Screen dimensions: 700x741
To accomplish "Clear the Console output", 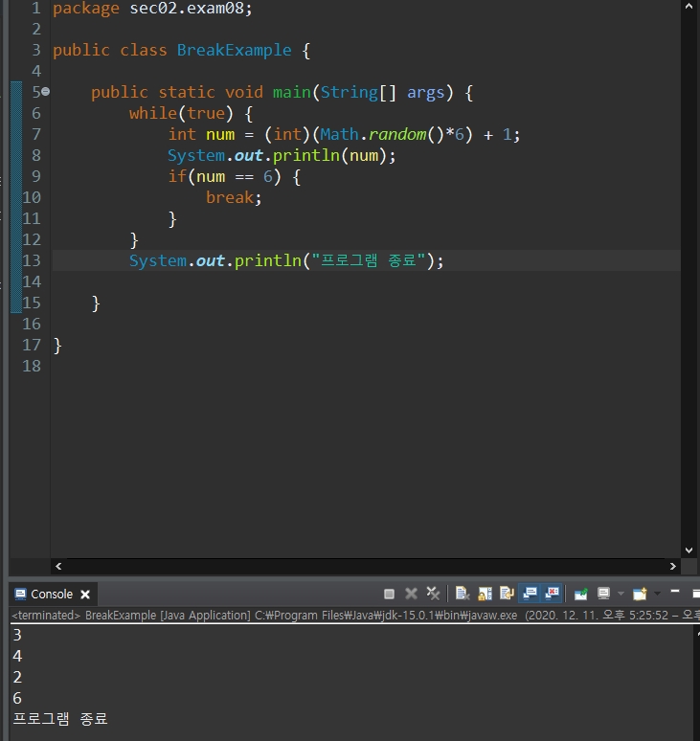I will (463, 594).
